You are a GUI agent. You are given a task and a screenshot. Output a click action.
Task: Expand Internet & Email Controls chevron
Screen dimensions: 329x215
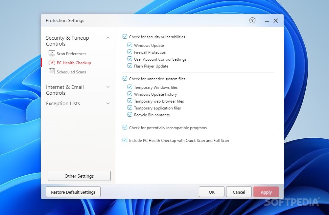click(x=108, y=87)
